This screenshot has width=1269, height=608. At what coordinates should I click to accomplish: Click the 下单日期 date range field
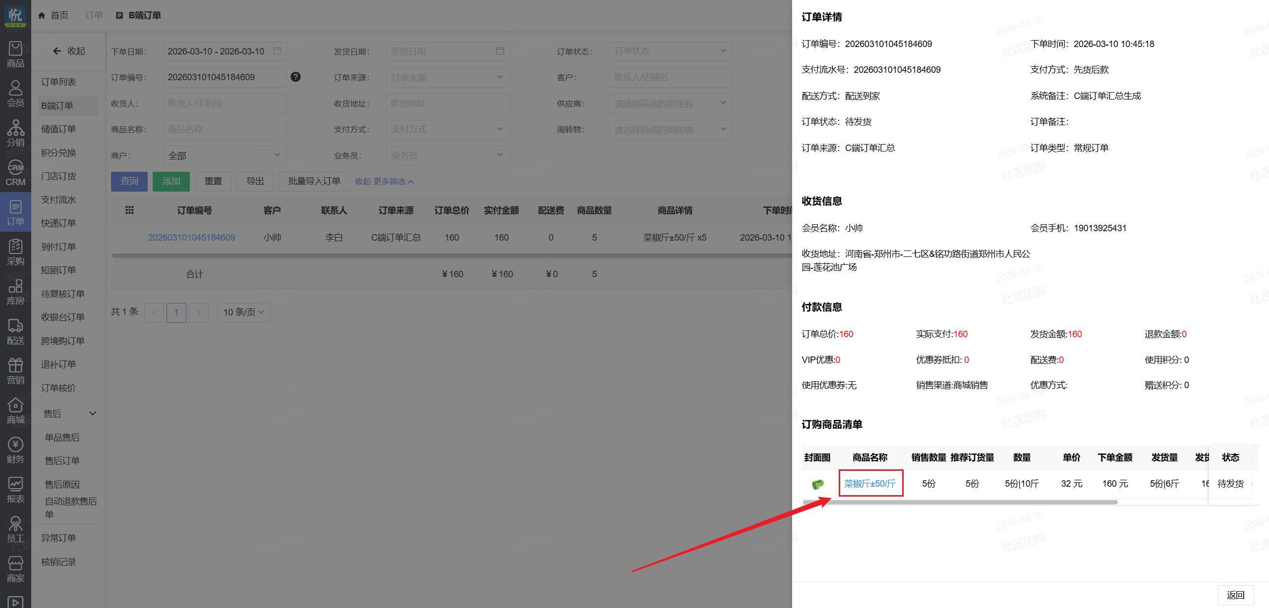click(224, 51)
